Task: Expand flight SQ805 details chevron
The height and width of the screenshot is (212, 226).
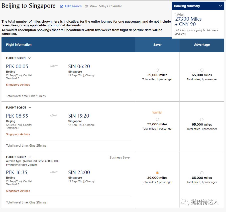Action: point(30,108)
